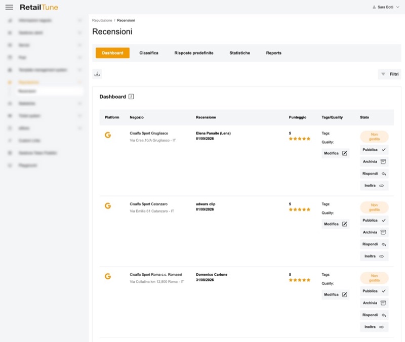Pubblica the Domenico Carlone review
Viewport: 405px width, 342px height.
tap(374, 291)
